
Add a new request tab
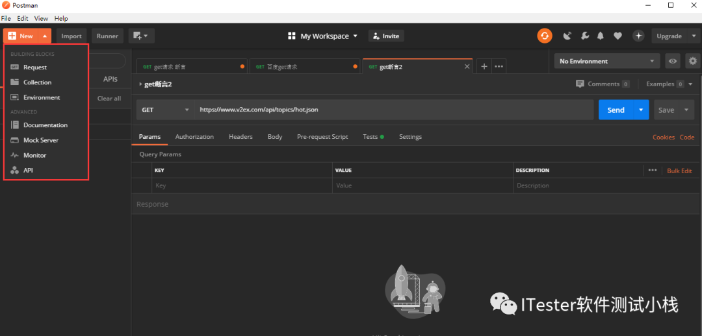point(484,67)
